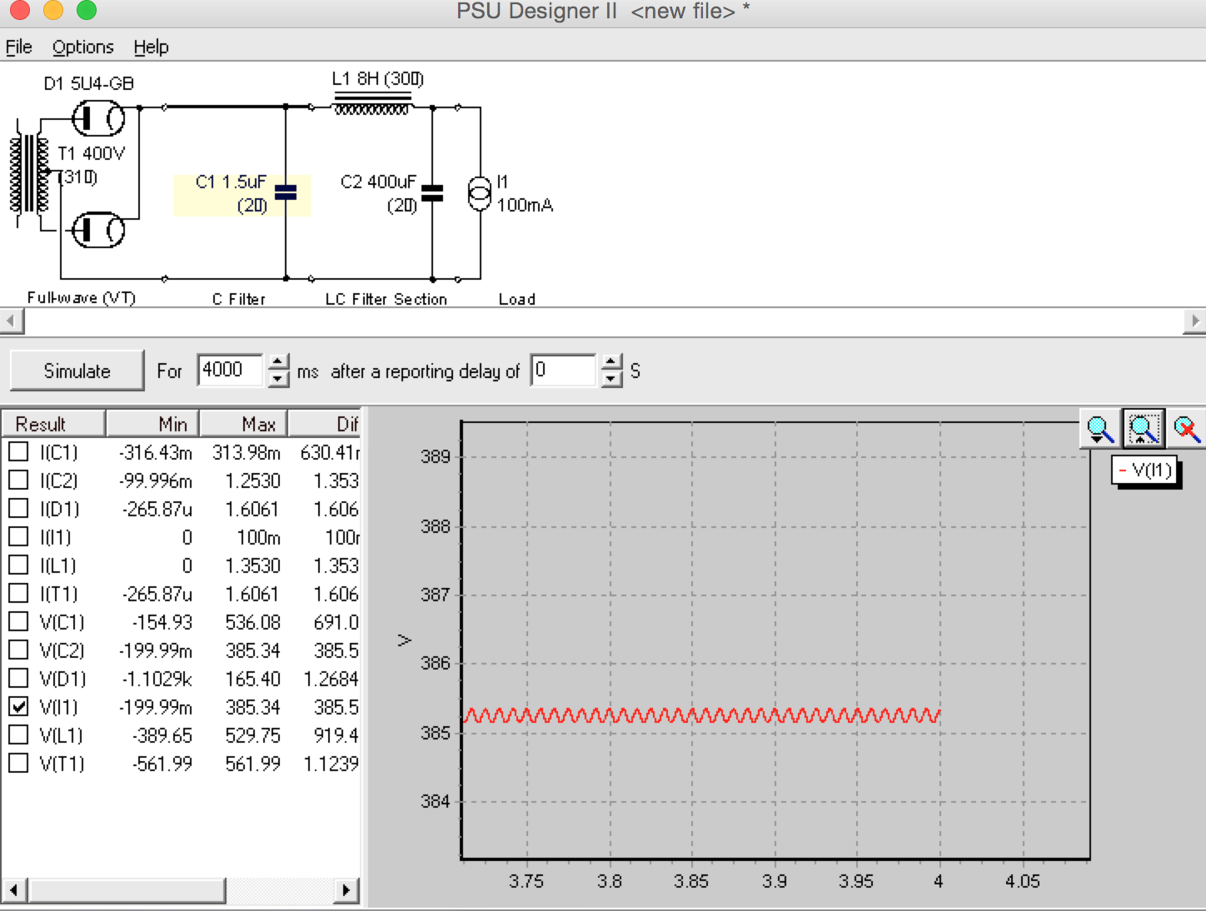Enable the V(C2) result checkbox
This screenshot has width=1206, height=911.
(x=18, y=650)
